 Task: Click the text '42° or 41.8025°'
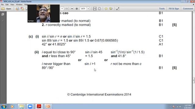(54, 44)
